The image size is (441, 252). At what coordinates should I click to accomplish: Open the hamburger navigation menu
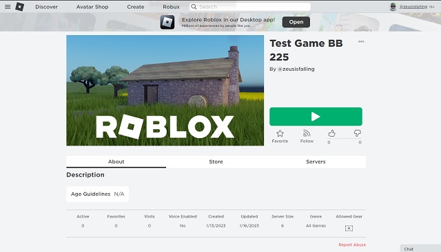[x=8, y=7]
